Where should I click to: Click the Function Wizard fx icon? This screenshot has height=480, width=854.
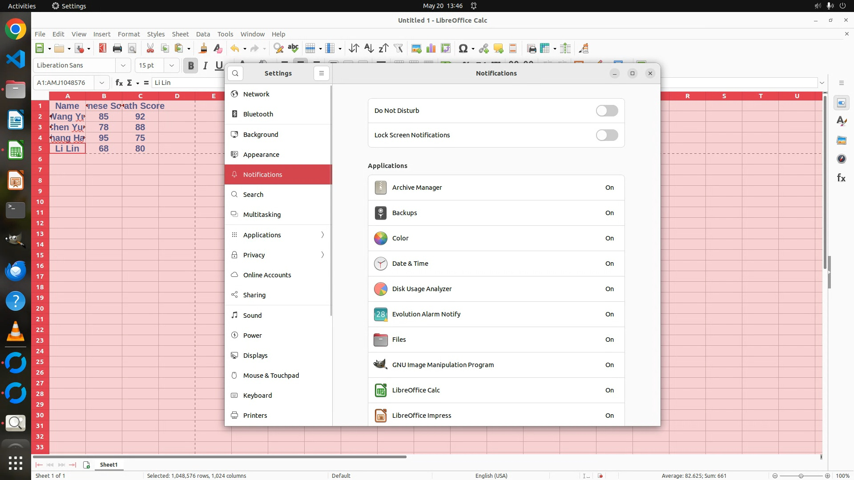(119, 83)
